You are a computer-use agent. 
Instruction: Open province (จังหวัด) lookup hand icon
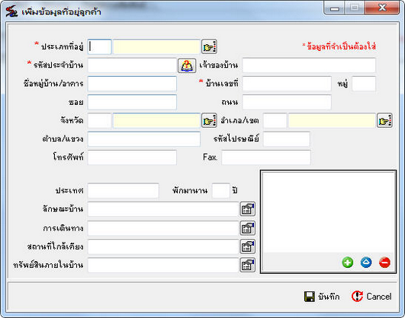(x=209, y=121)
